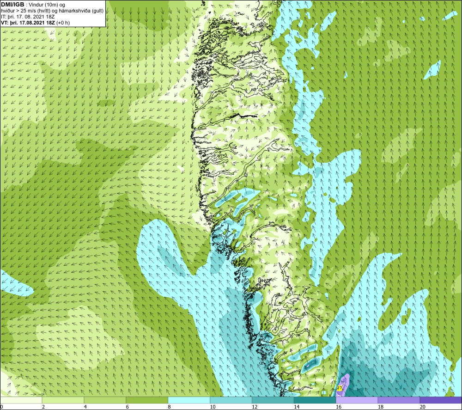Select the 18-20 m/s purple swatch

399,400
